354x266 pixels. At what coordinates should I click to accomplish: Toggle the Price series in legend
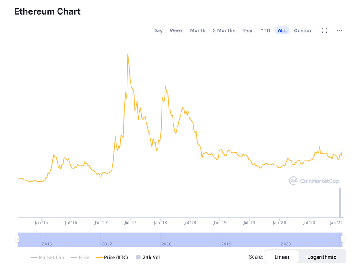point(80,257)
